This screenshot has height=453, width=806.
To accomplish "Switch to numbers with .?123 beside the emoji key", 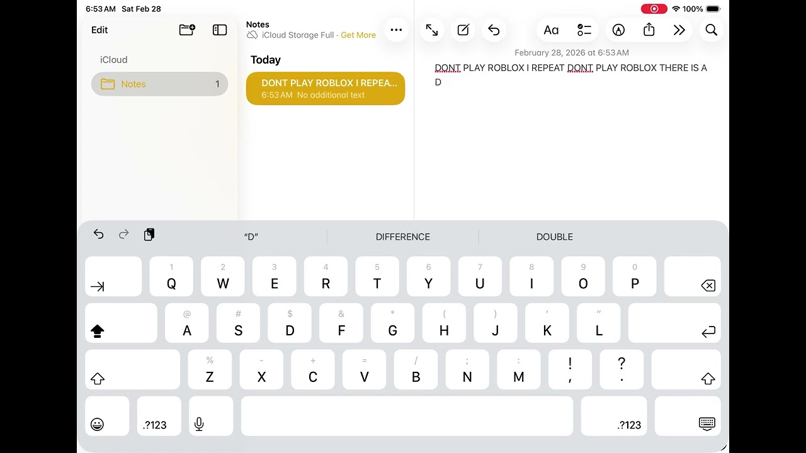I will (159, 416).
